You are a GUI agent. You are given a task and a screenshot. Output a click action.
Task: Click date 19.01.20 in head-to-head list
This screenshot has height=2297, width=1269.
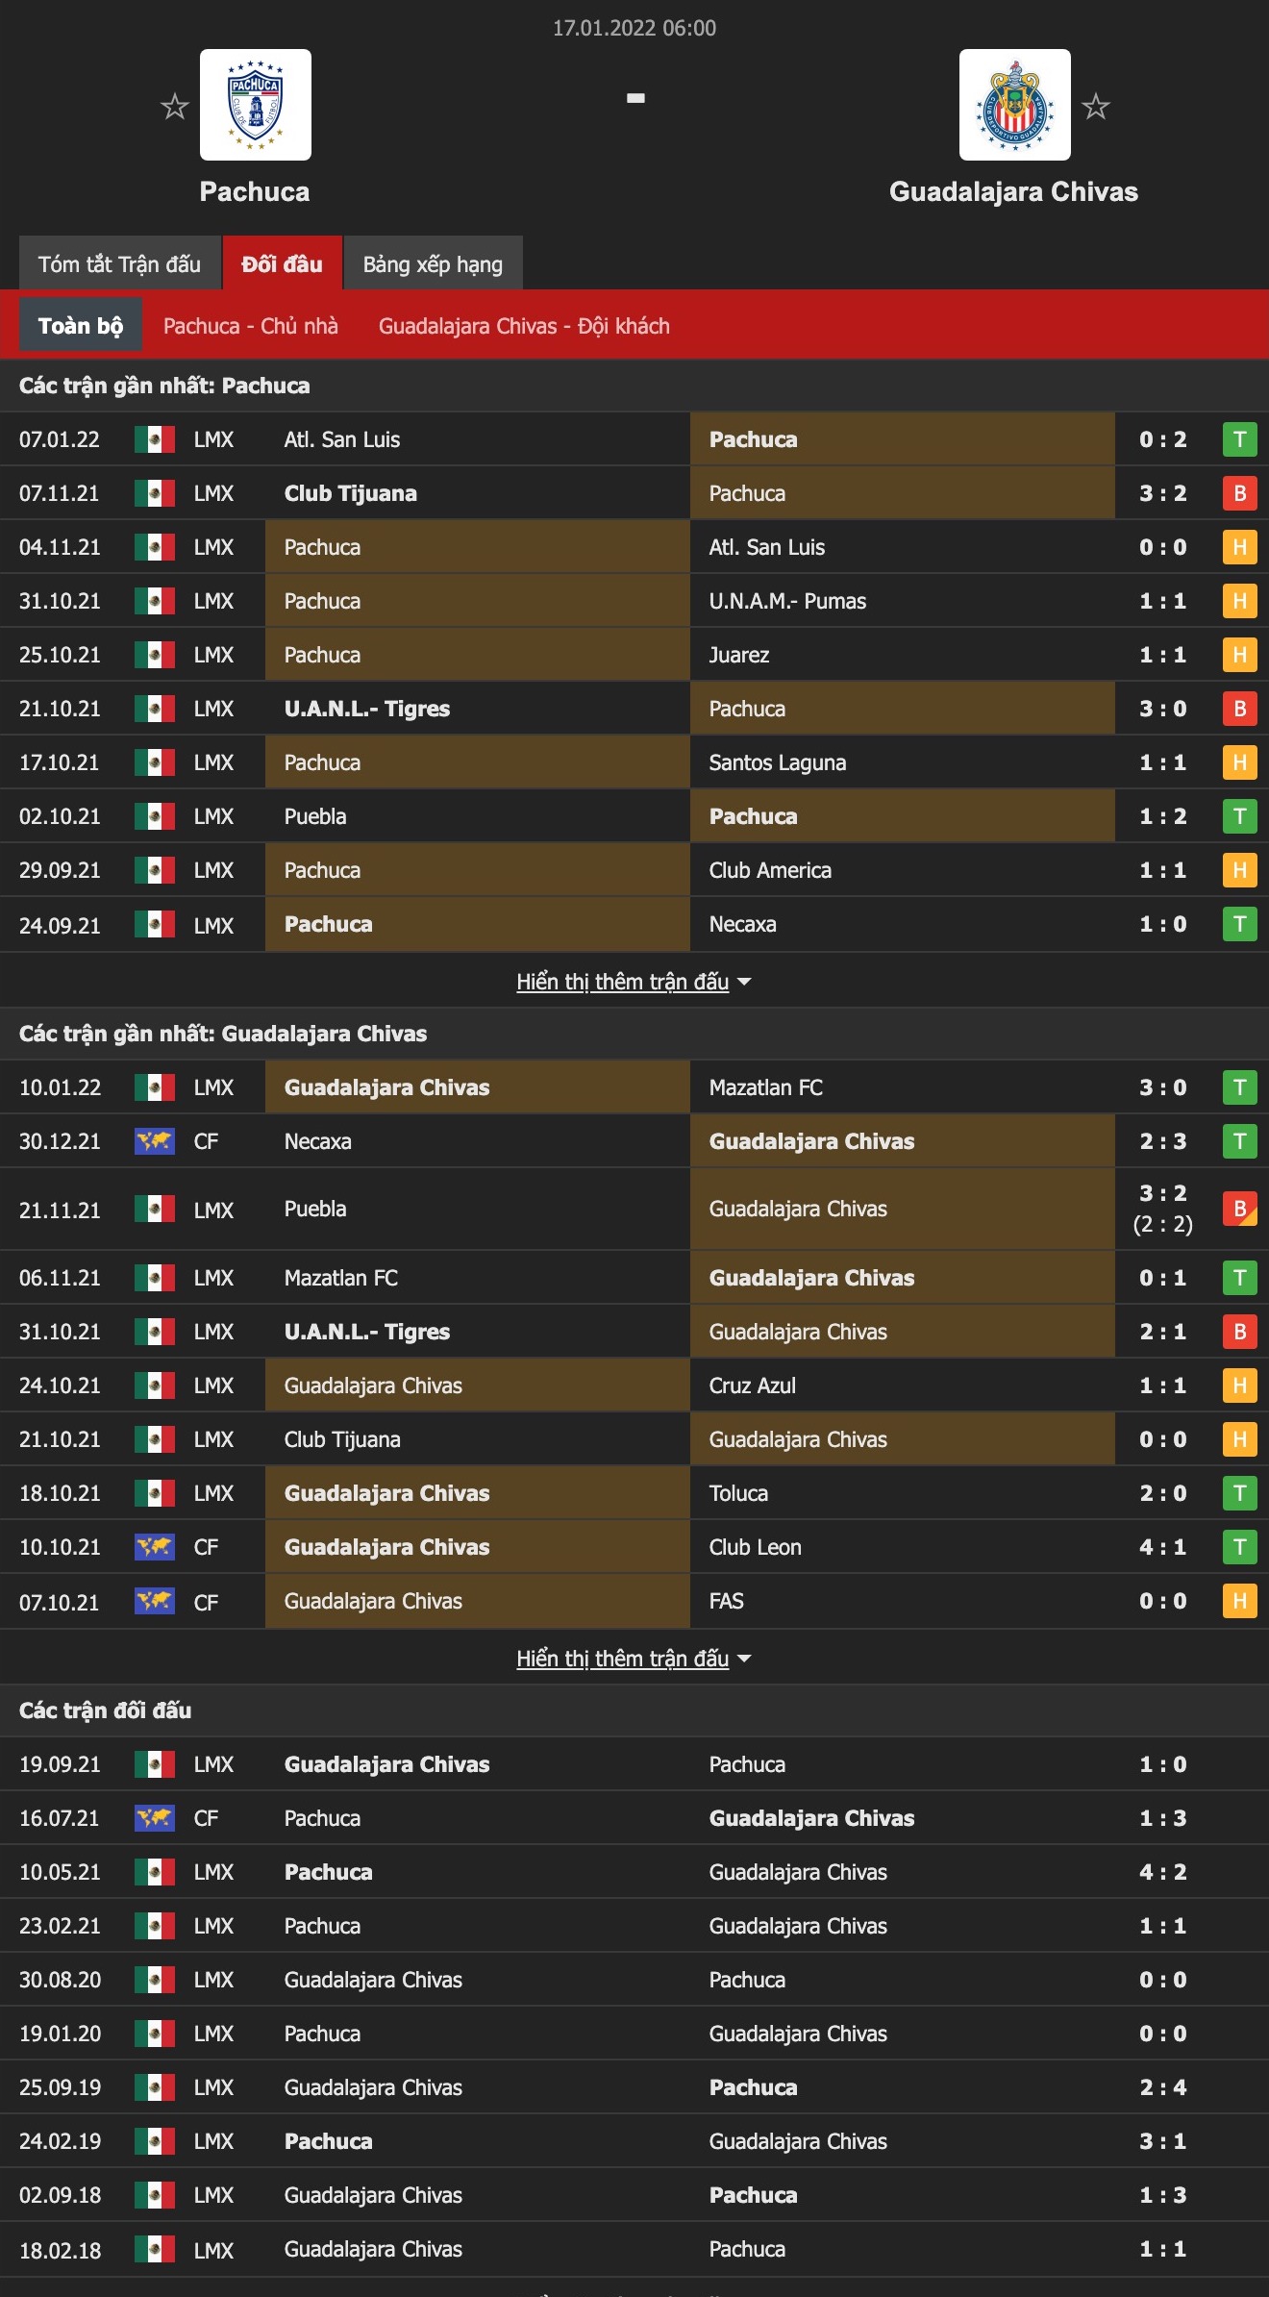pos(60,2034)
